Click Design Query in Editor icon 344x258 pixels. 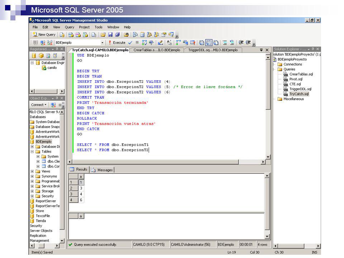click(x=161, y=43)
